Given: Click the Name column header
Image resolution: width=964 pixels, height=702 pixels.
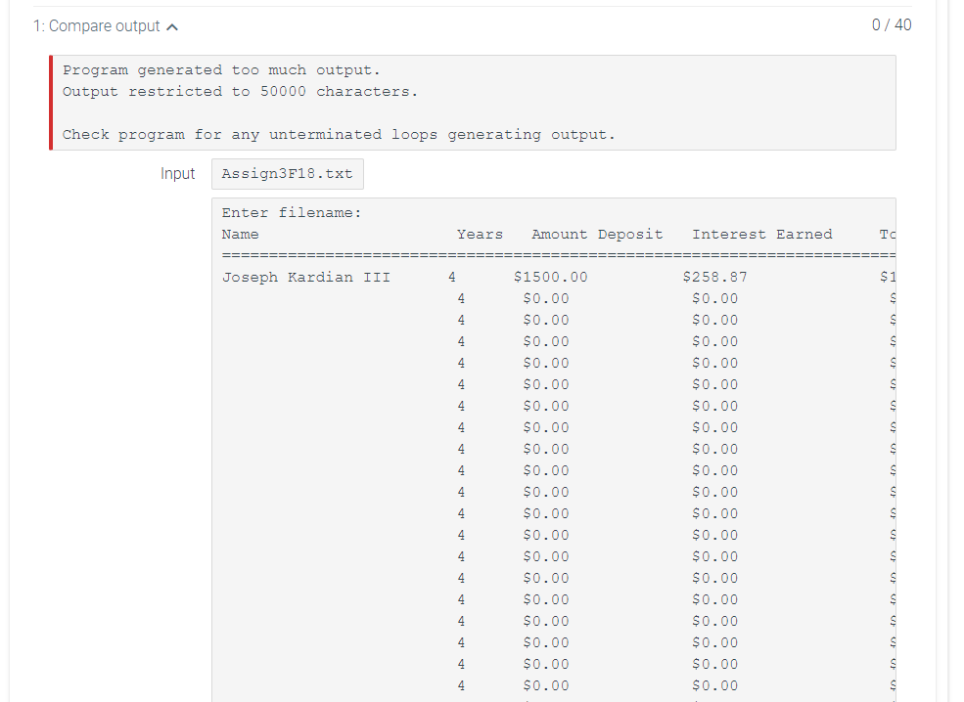Looking at the screenshot, I should (x=241, y=234).
